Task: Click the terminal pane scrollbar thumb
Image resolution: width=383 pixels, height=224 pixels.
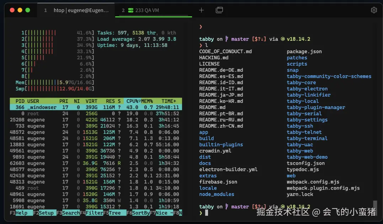Action: 375,208
